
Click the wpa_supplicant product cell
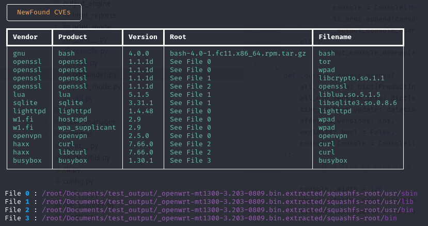click(x=87, y=128)
